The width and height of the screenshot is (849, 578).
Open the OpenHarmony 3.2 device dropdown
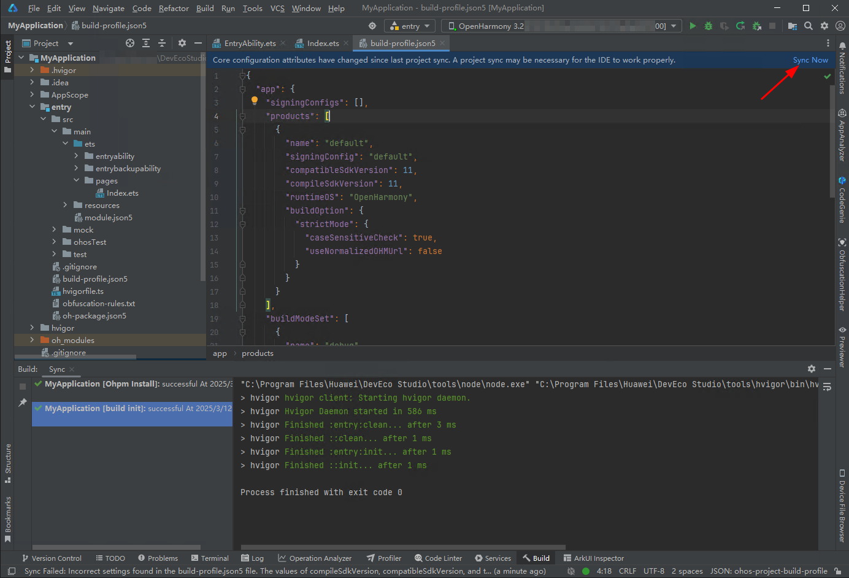(561, 26)
